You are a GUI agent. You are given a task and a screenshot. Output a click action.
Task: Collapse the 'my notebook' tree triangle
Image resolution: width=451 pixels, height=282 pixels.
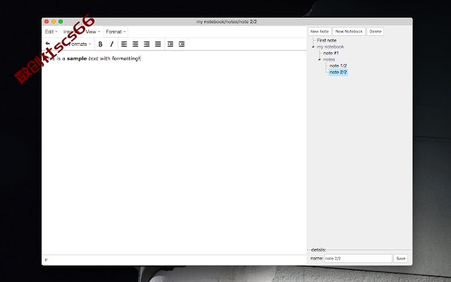point(314,47)
